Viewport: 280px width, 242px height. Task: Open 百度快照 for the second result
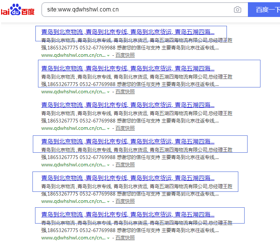pyautogui.click(x=125, y=92)
